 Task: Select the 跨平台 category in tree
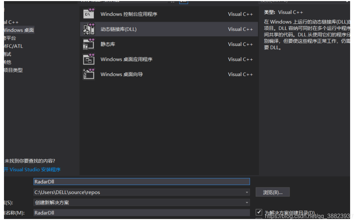(10, 38)
